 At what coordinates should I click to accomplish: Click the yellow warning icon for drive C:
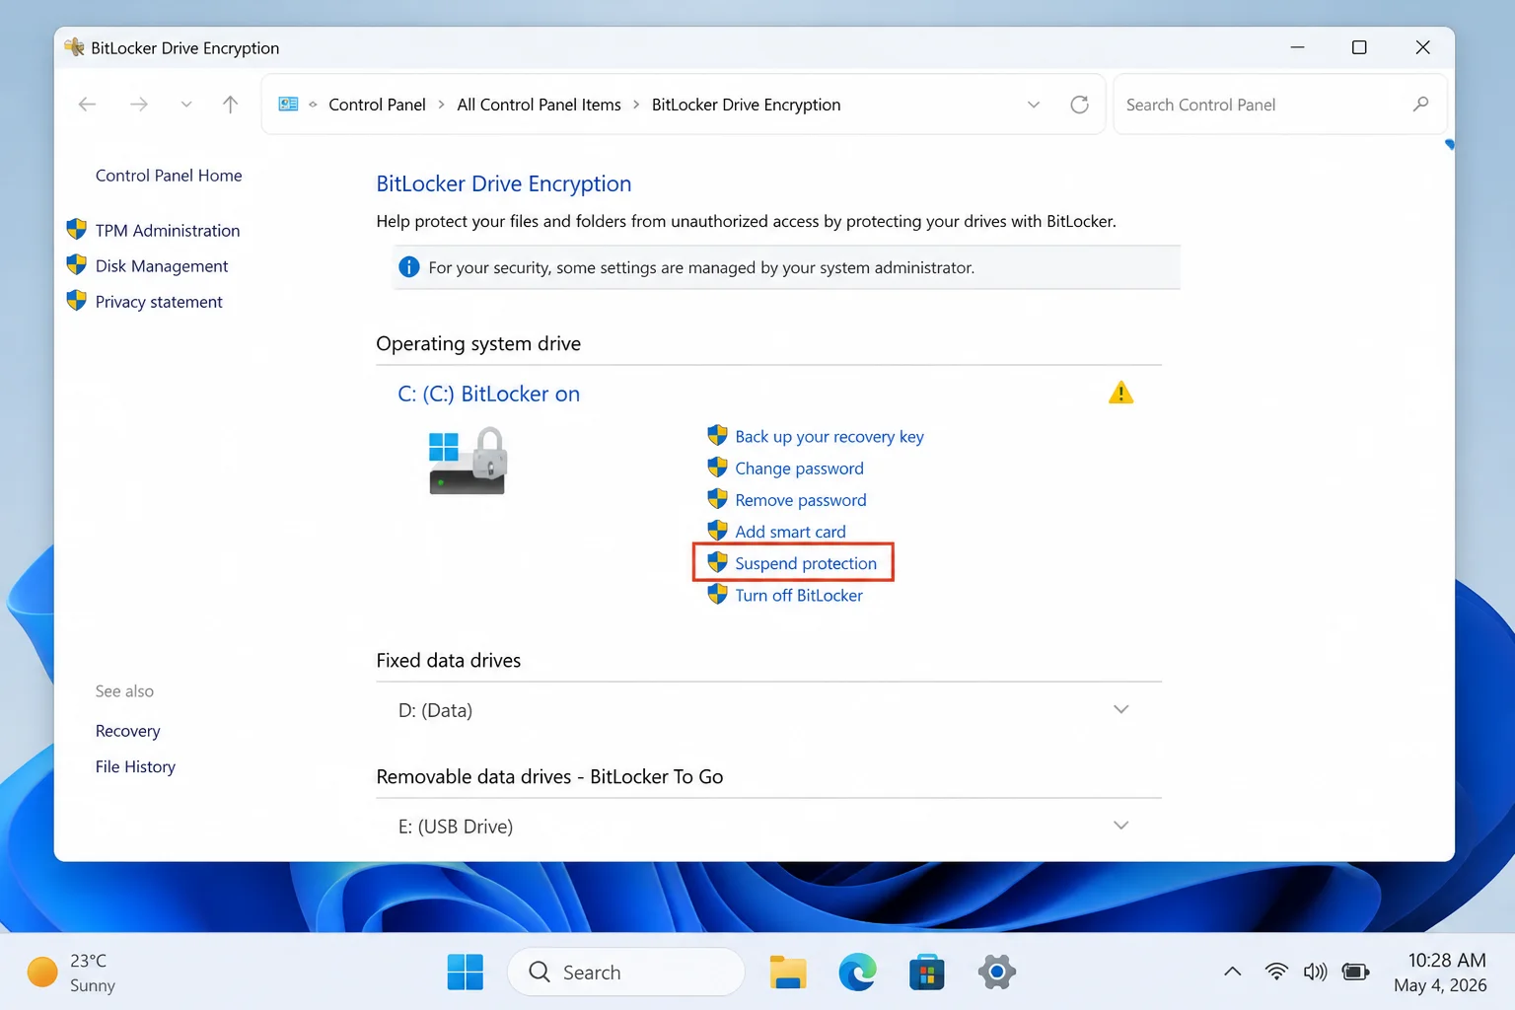(x=1120, y=393)
